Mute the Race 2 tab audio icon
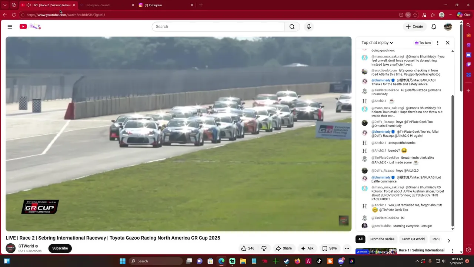474x267 pixels. pos(29,5)
